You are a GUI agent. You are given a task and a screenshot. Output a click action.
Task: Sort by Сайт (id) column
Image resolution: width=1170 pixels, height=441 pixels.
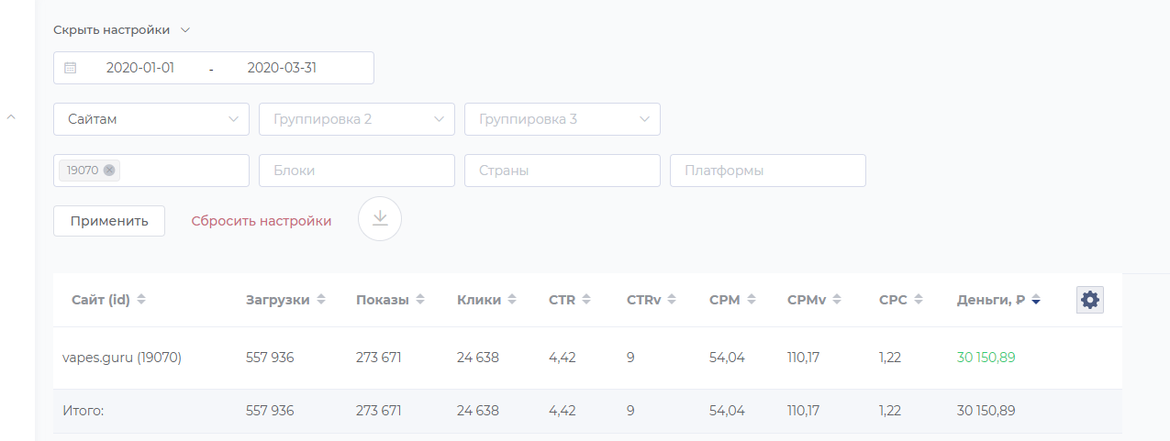tap(141, 300)
